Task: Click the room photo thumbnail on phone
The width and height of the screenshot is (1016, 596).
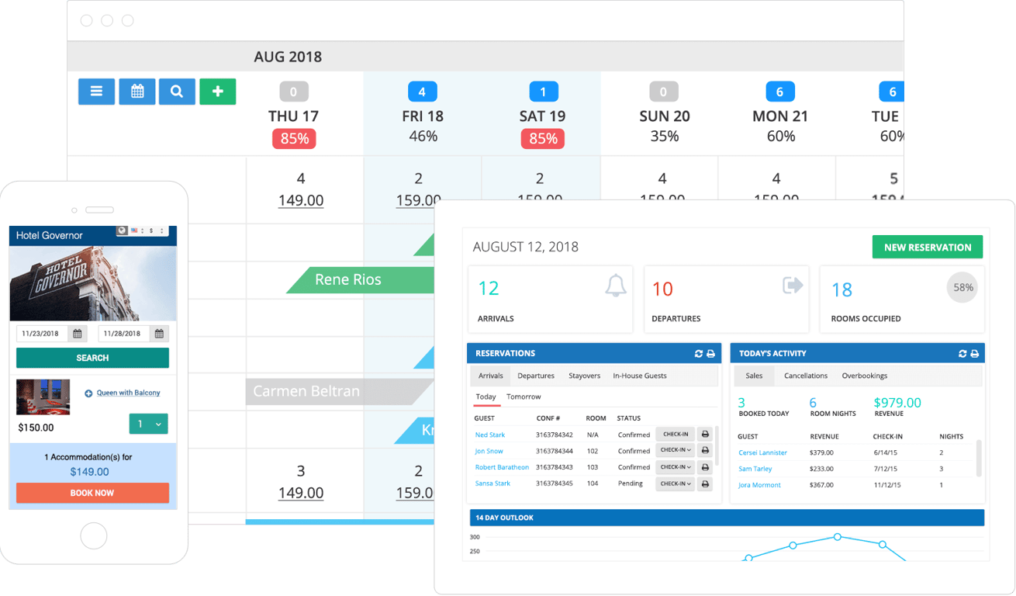Action: click(43, 397)
